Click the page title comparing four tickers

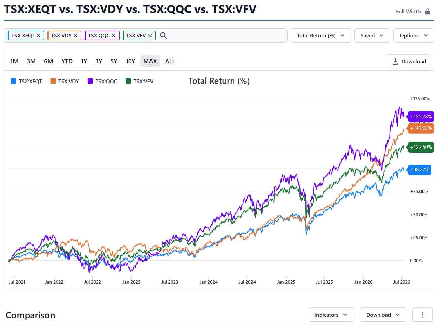(x=130, y=9)
